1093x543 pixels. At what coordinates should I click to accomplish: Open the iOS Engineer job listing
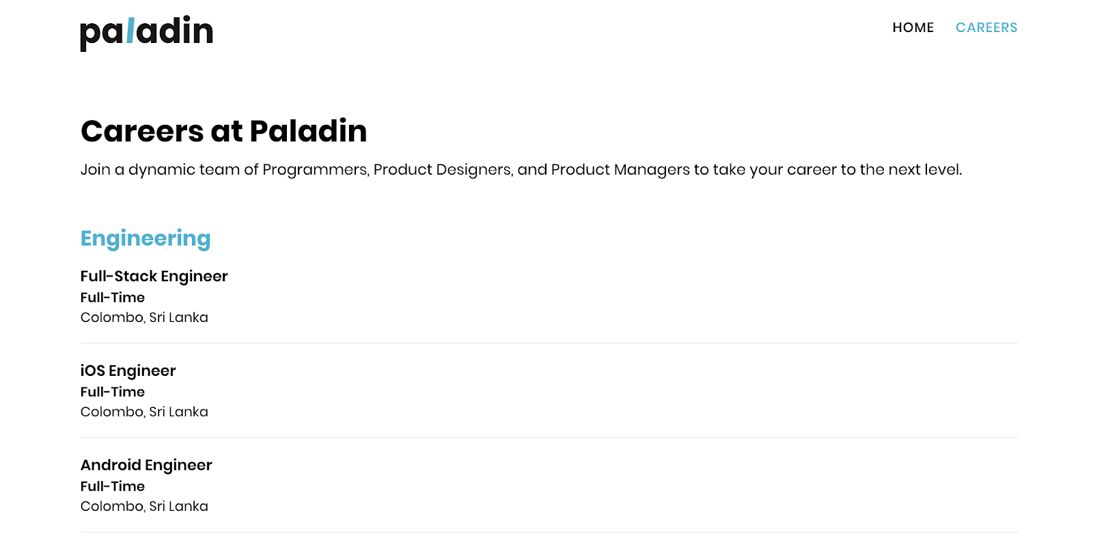(x=128, y=370)
